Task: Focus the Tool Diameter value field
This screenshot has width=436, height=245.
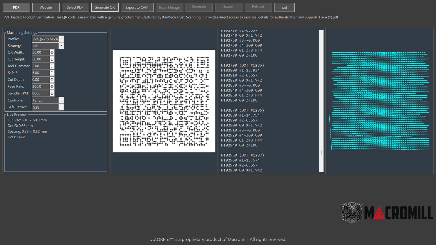Action: [x=41, y=66]
